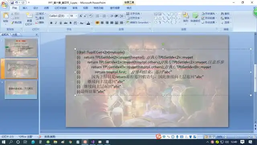
Task: Select slide 1 thumbnail
Action: tap(21, 48)
